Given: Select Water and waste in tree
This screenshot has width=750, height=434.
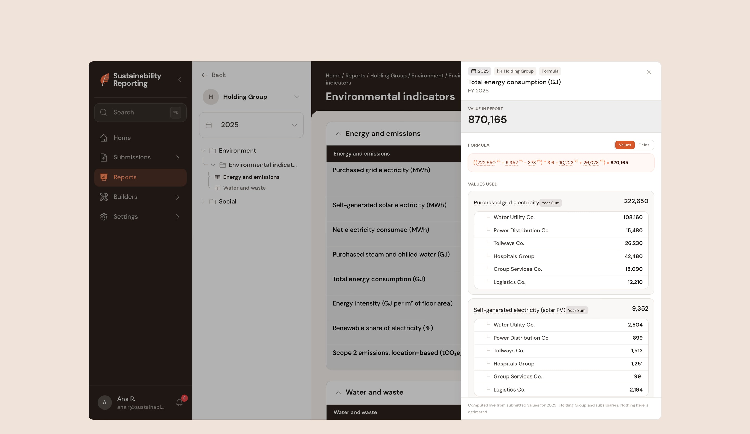Looking at the screenshot, I should 244,188.
